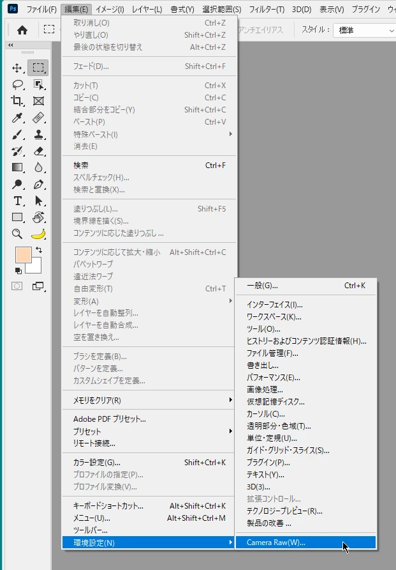Click the banana toolbar icon

(x=38, y=234)
